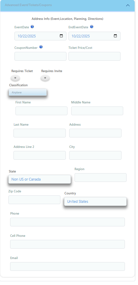Focus the First Name field
Image resolution: width=138 pixels, height=285 pixels.
(41, 111)
